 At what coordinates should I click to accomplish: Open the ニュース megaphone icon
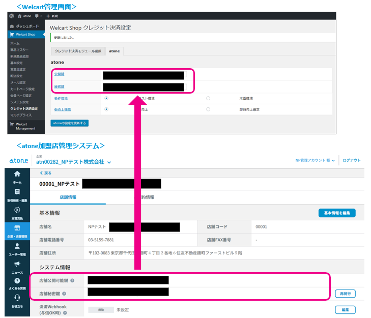[x=17, y=264]
